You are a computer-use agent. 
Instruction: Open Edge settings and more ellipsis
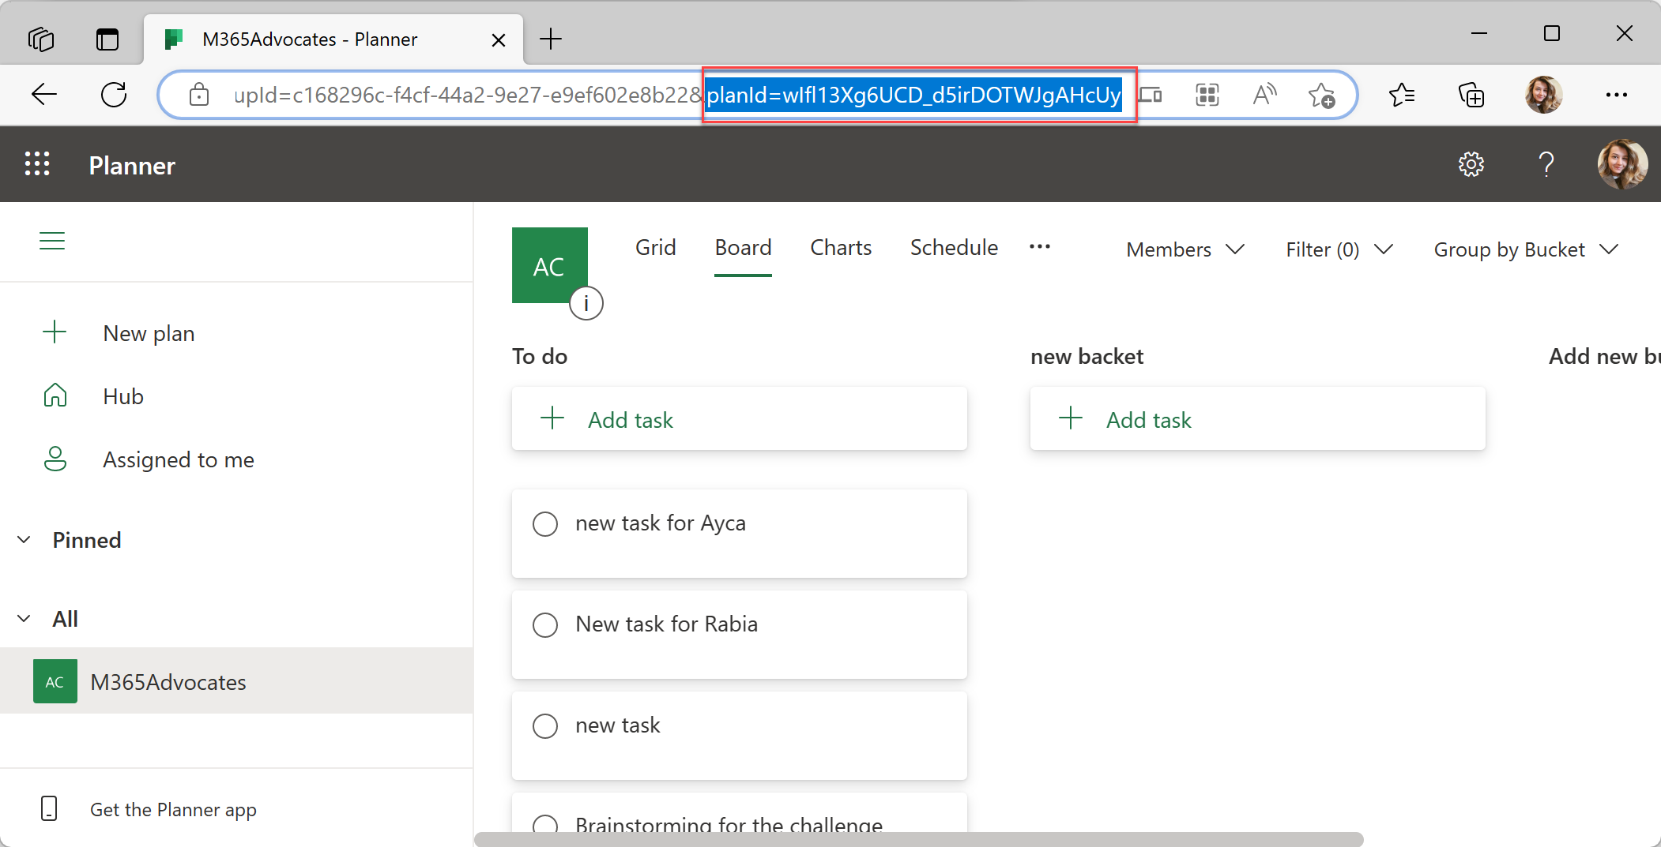[1617, 95]
